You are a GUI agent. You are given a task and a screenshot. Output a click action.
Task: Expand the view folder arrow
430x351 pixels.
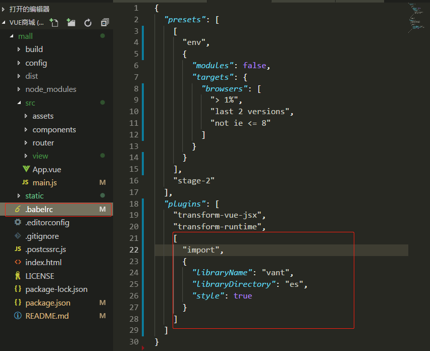(x=26, y=156)
